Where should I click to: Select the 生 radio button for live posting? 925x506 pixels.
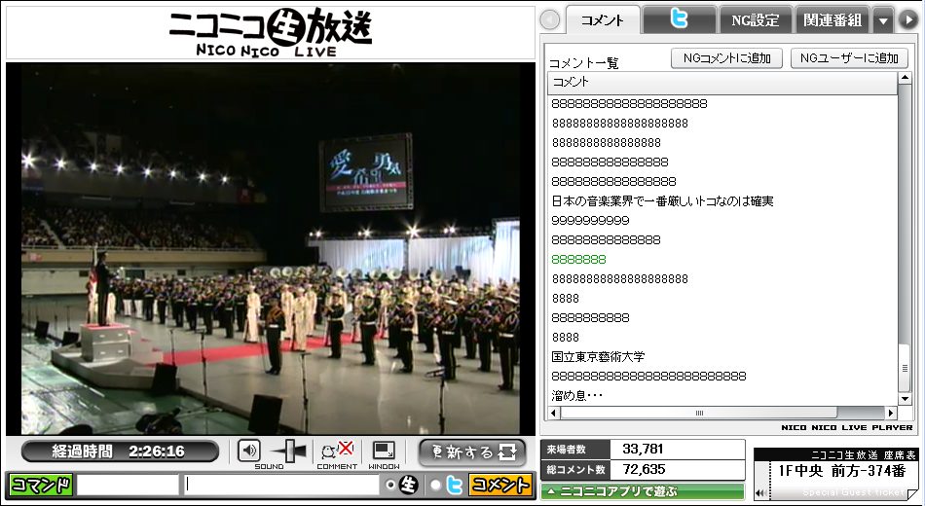389,485
